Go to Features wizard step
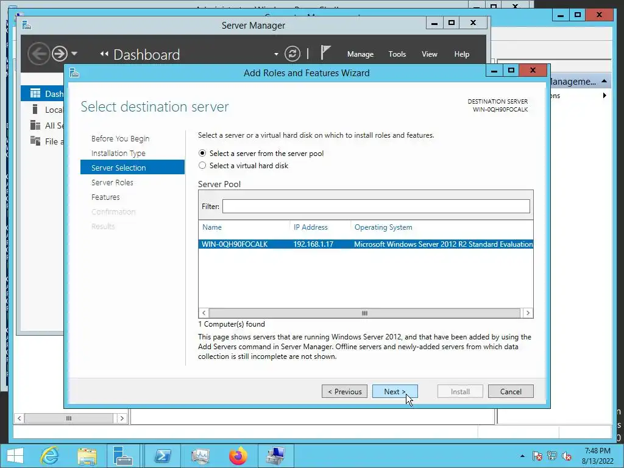624x468 pixels. pos(105,197)
